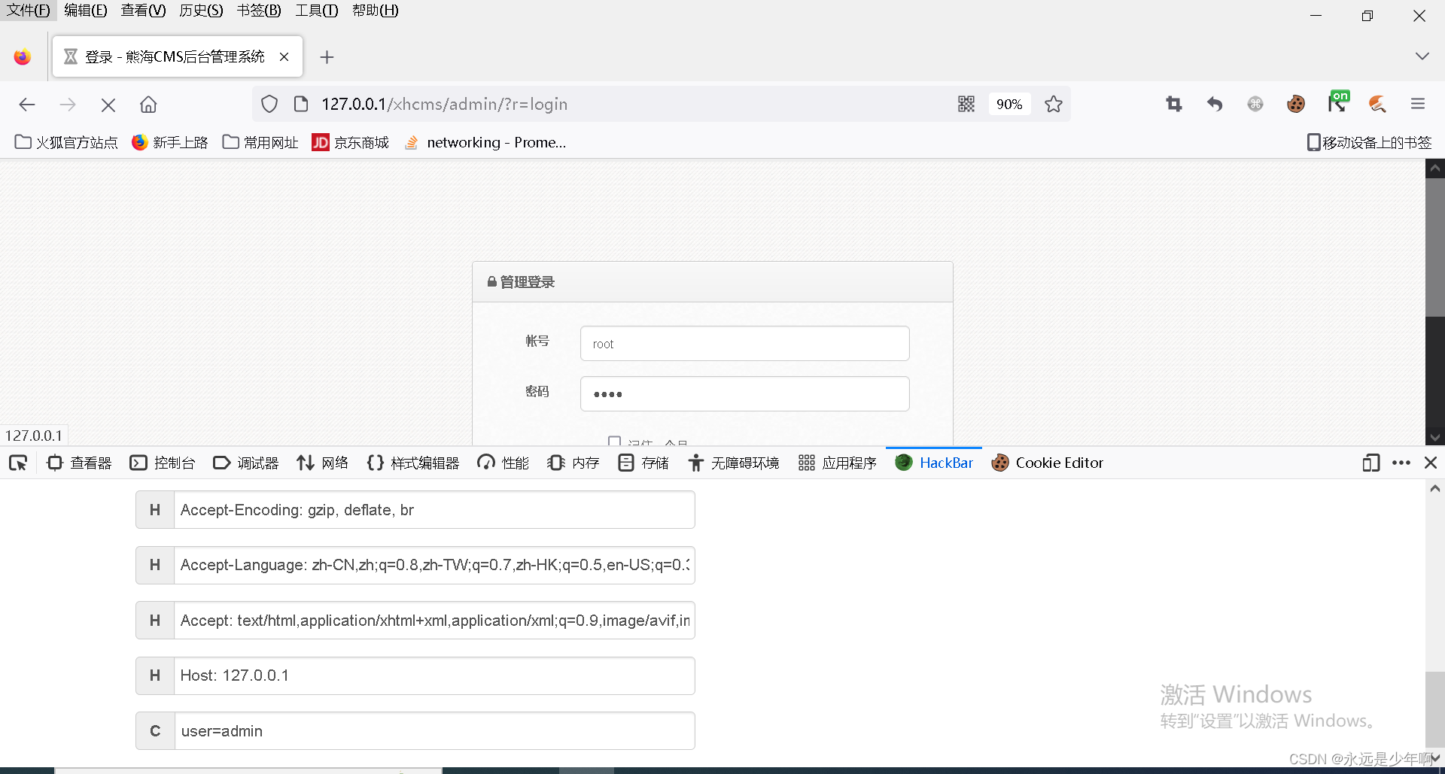Switch to 性能 performance tab
This screenshot has height=774, width=1445.
point(503,463)
